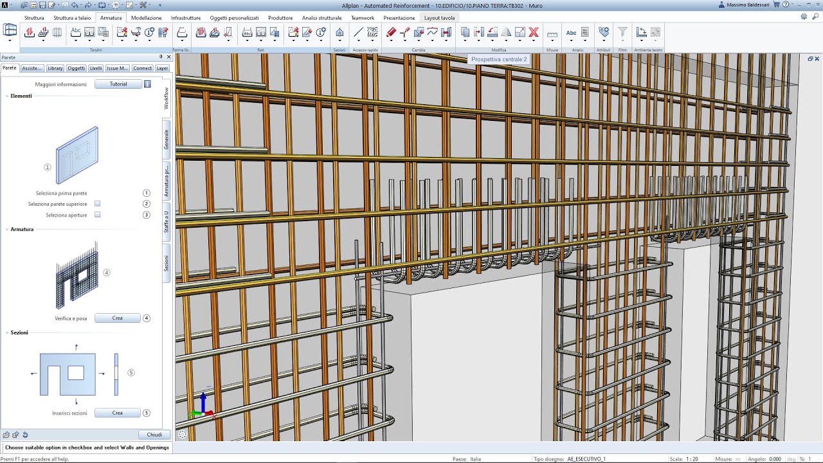Click the red eraser modify tool in Cambia
The image size is (823, 463).
(x=391, y=32)
